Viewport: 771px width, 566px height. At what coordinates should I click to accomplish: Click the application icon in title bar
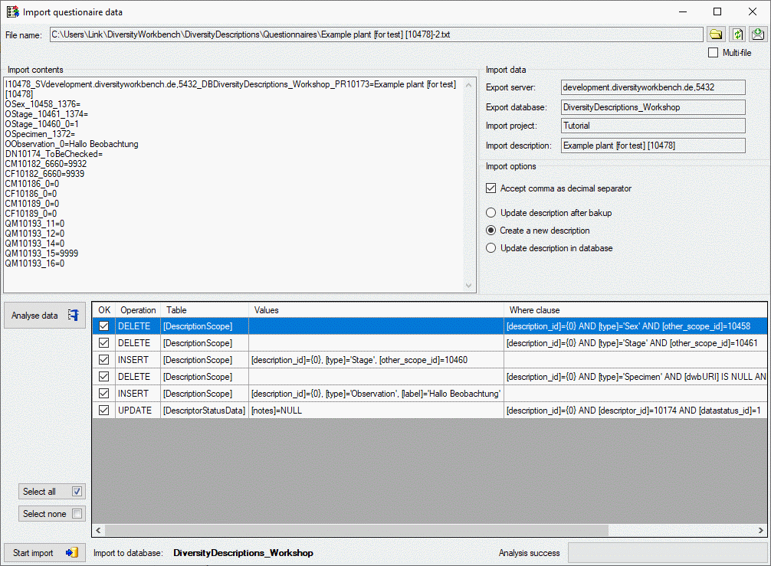click(x=12, y=12)
